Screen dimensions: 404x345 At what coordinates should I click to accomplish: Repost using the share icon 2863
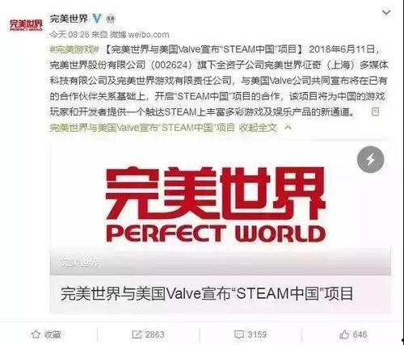click(148, 334)
